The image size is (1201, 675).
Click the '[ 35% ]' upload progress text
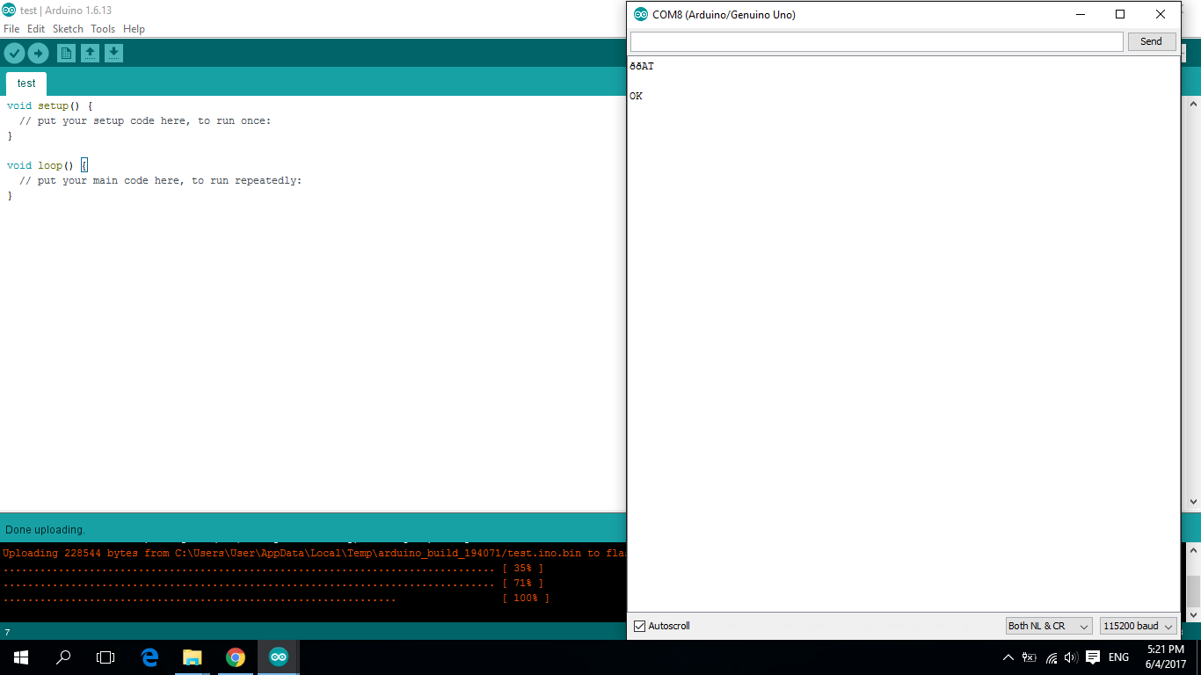[523, 569]
